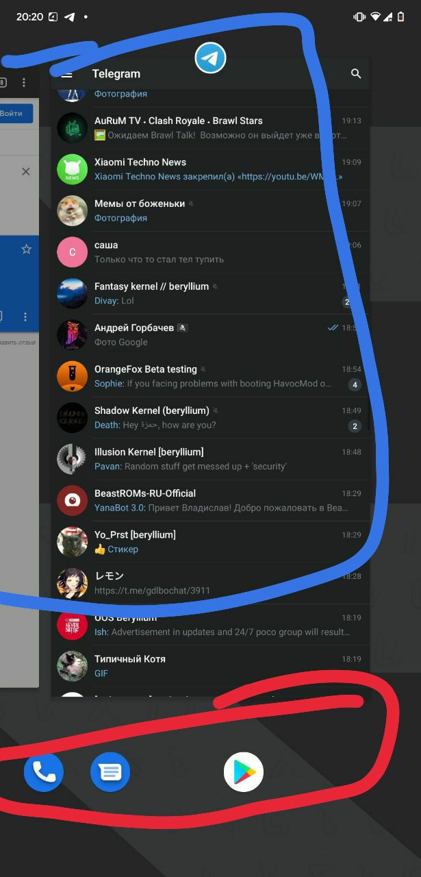Screen dimensions: 421x877
Task: Tap the battery icon in the status bar
Action: [401, 16]
